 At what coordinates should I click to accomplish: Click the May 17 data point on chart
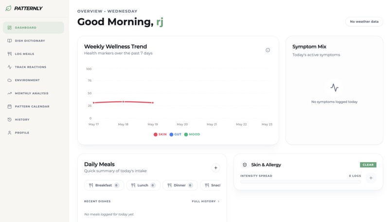click(94, 103)
